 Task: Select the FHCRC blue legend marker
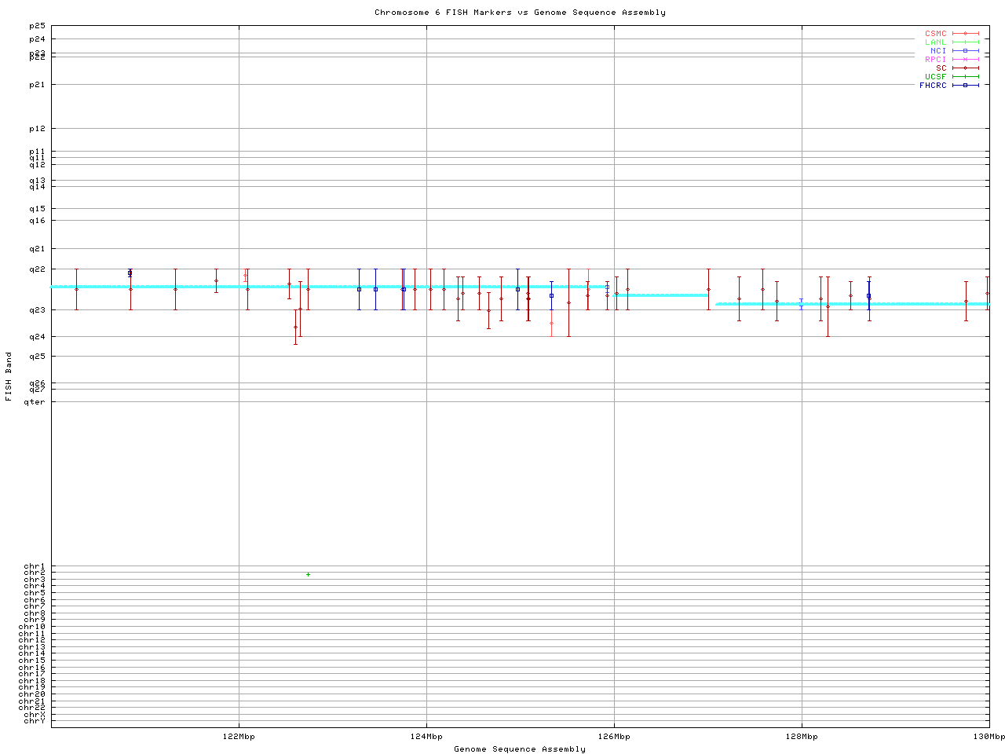pyautogui.click(x=965, y=86)
